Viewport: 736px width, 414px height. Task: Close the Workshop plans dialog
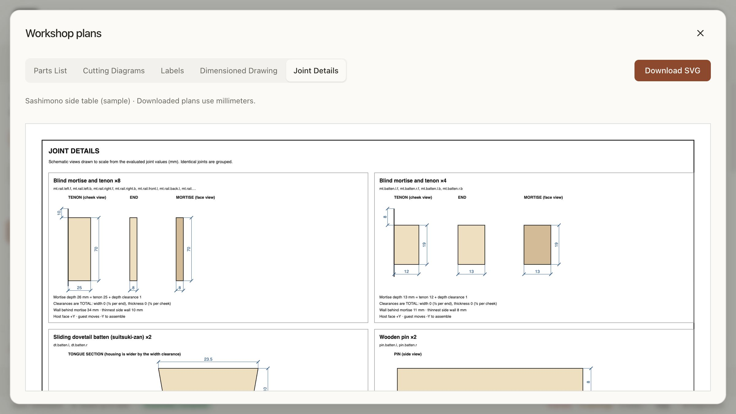tap(700, 33)
